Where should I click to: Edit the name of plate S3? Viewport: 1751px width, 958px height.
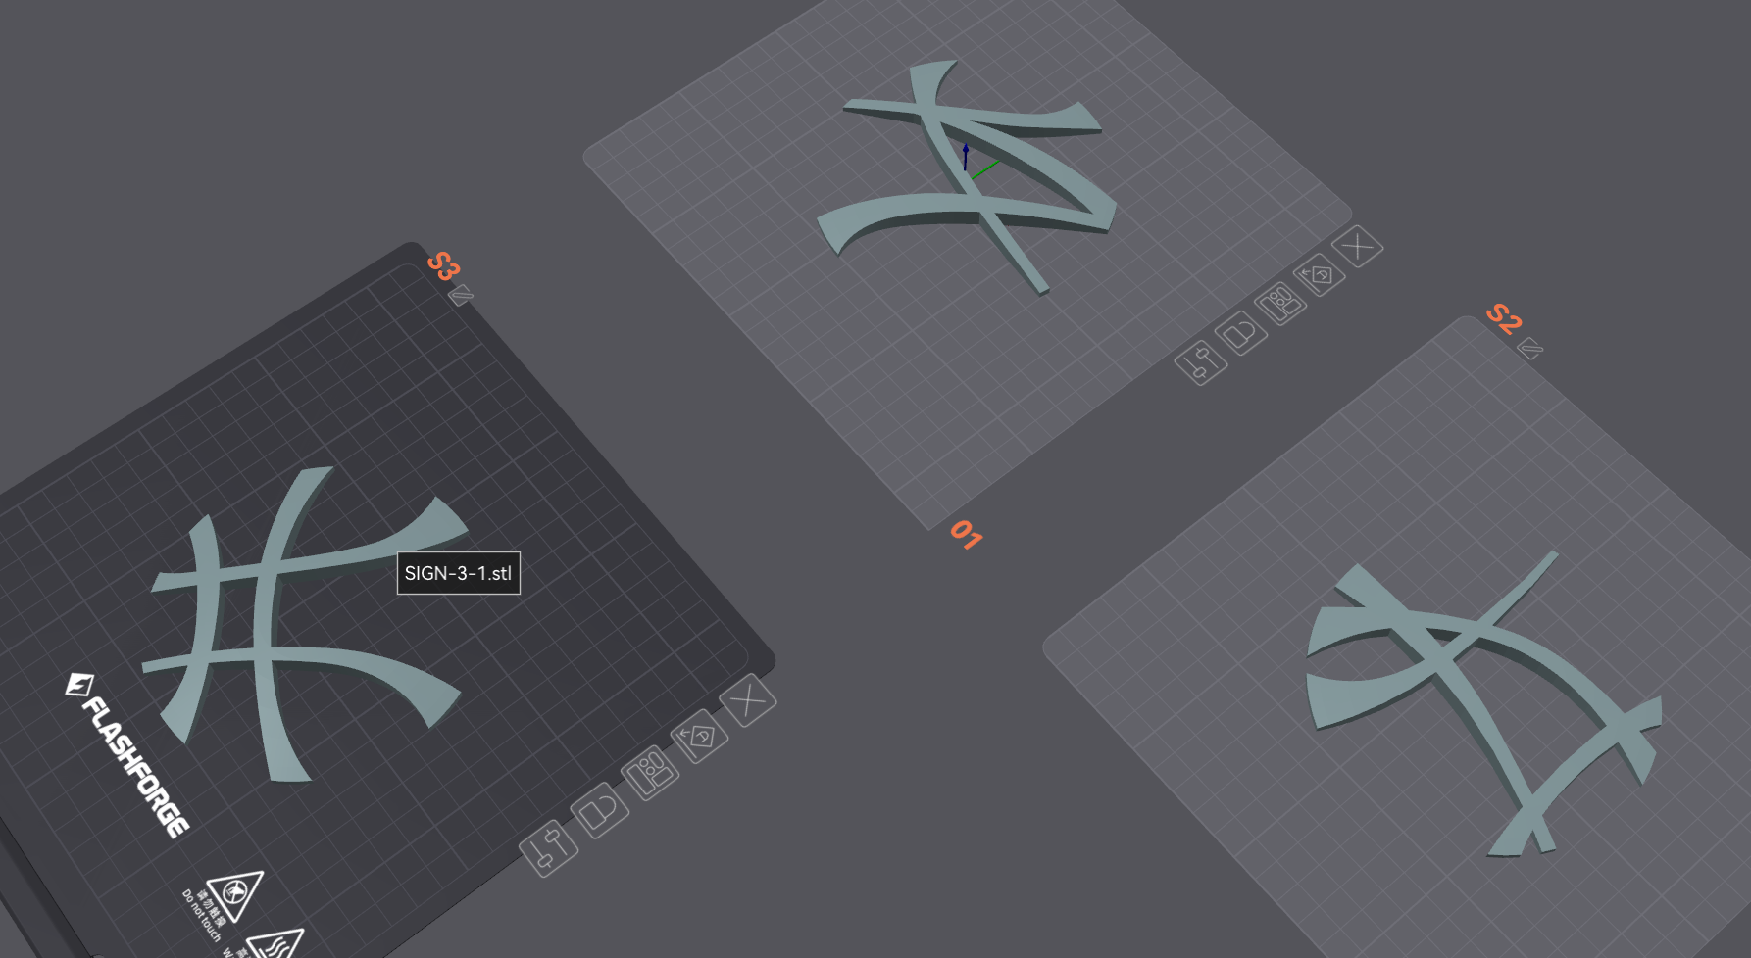coord(461,295)
